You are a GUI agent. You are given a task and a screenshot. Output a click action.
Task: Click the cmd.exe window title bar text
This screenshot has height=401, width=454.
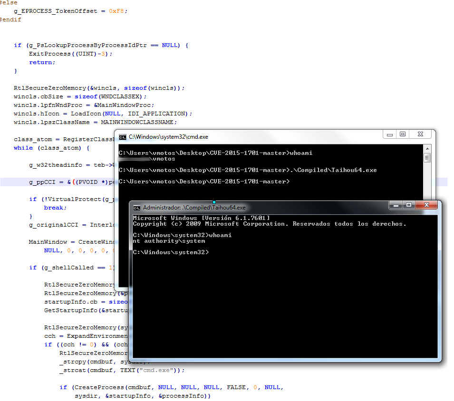tap(168, 137)
